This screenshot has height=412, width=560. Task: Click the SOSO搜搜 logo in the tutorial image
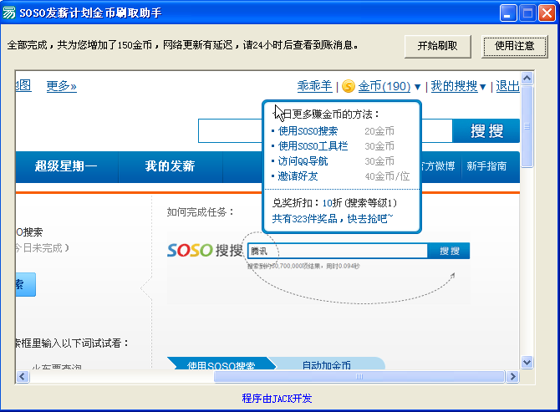tap(205, 250)
